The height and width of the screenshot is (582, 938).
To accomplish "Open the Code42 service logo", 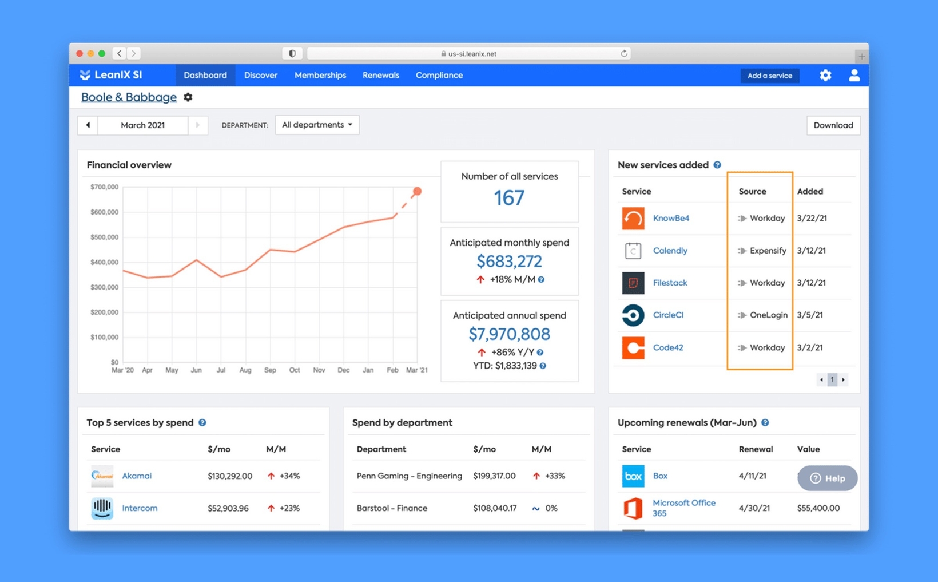I will (x=633, y=347).
